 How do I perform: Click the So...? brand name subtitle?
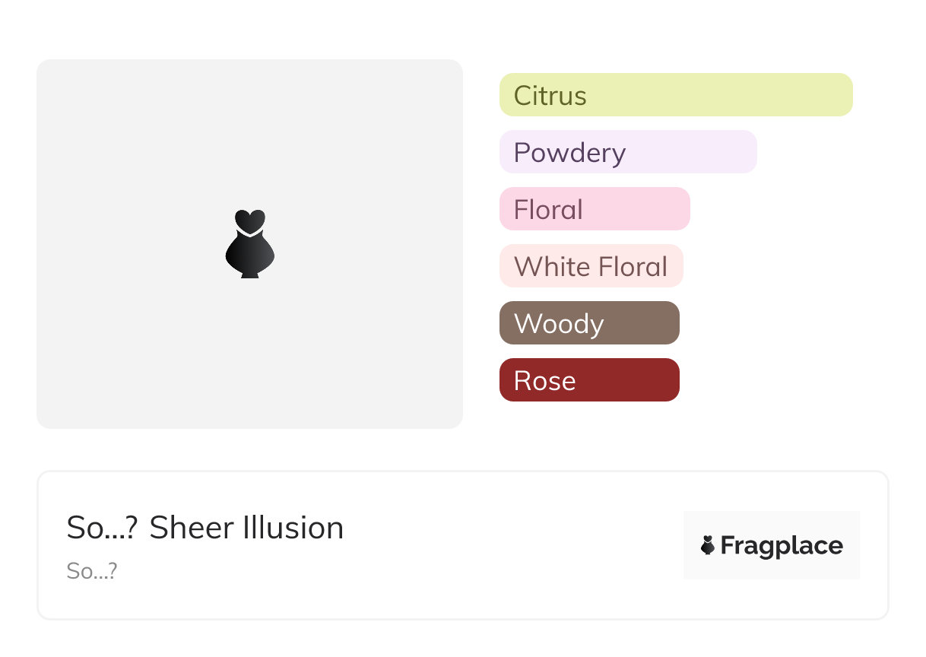coord(91,571)
